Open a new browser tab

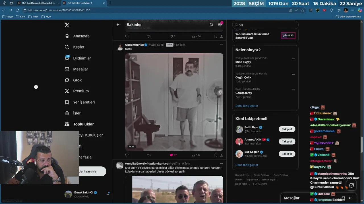pyautogui.click(x=110, y=3)
